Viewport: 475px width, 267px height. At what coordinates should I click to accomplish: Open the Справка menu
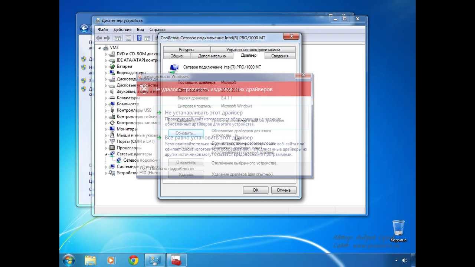157,29
